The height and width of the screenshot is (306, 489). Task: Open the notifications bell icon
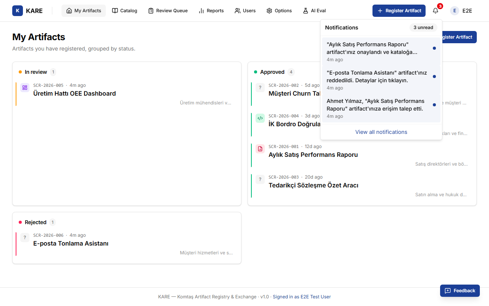[x=436, y=11]
